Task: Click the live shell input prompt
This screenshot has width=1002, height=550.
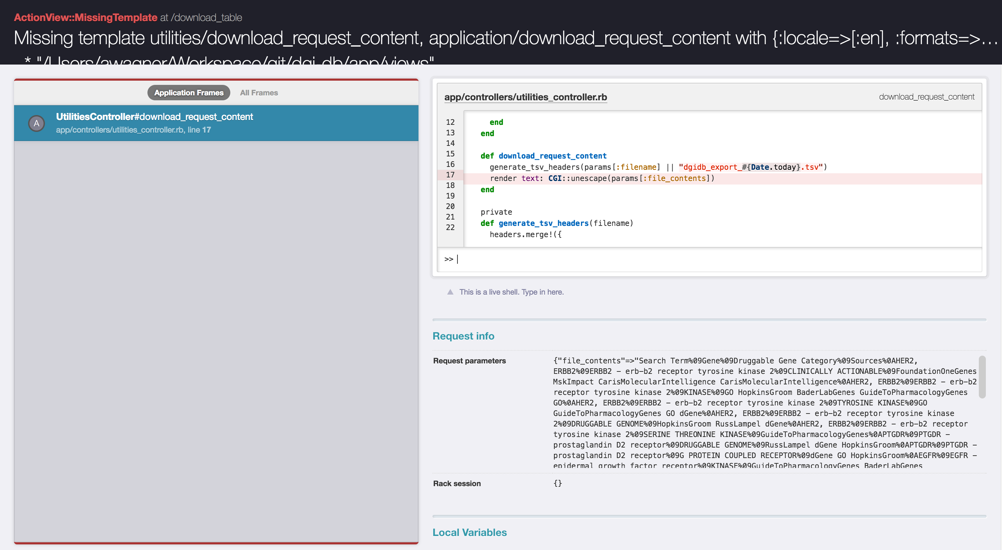Action: [x=700, y=259]
